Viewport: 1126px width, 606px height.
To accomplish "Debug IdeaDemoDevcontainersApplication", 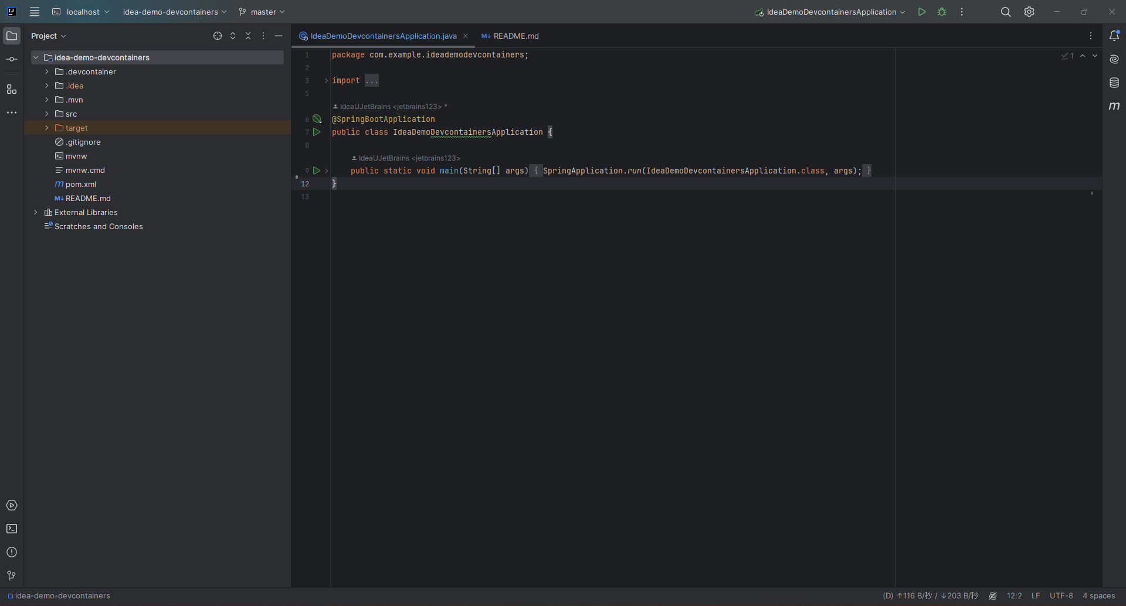I will pos(942,12).
